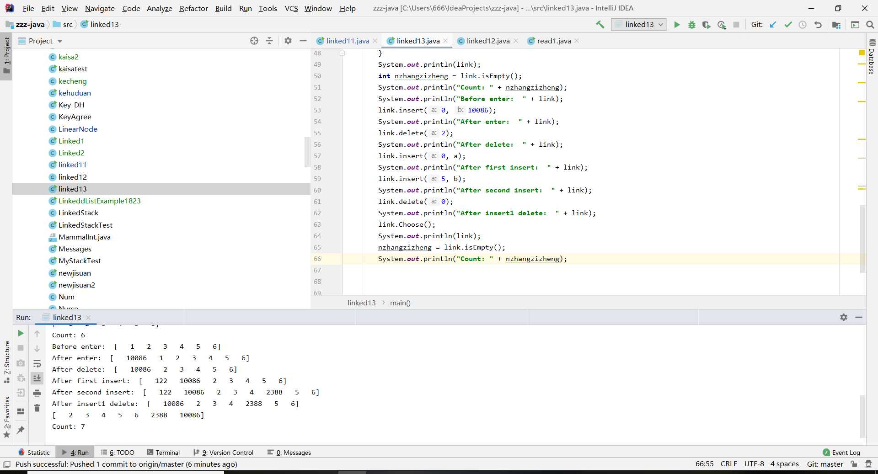Open Git master branch widget
The height and width of the screenshot is (474, 878).
(825, 464)
